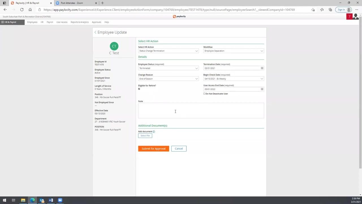
Task: Open Windows Start menu
Action: click(x=4, y=200)
